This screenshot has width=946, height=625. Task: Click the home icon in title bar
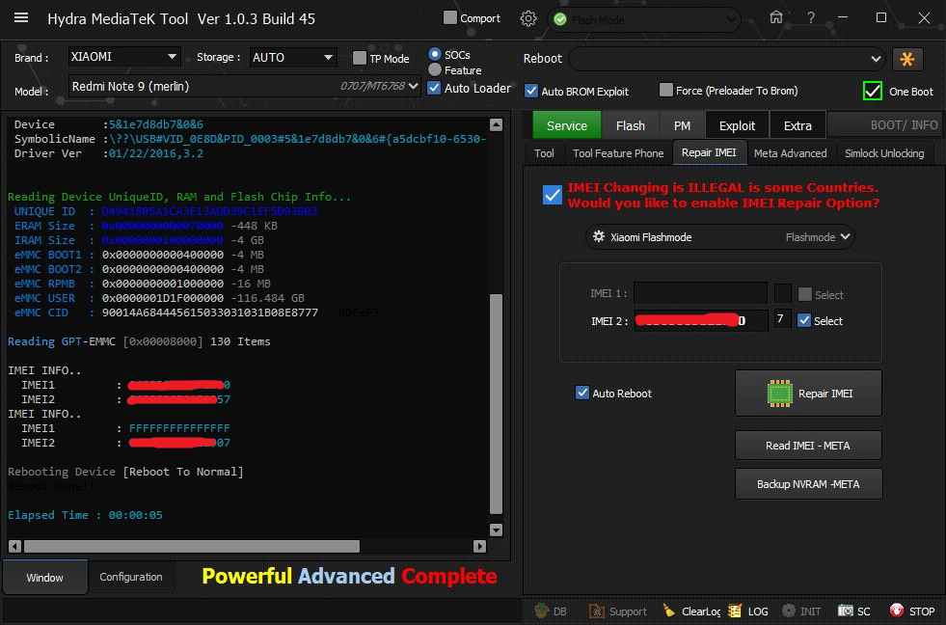click(x=776, y=18)
